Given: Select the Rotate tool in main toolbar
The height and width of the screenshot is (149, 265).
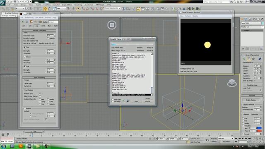Looking at the screenshot, I should (50, 9).
